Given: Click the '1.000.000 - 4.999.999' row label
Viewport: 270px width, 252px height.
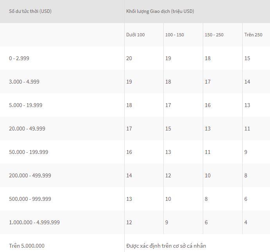Looking at the screenshot, I should click(x=34, y=222).
